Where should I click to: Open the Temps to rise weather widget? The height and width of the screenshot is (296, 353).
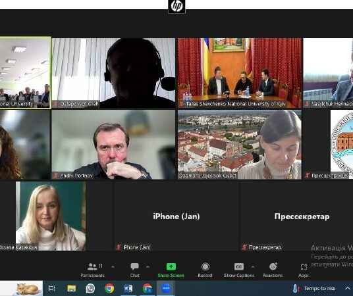coord(314,288)
